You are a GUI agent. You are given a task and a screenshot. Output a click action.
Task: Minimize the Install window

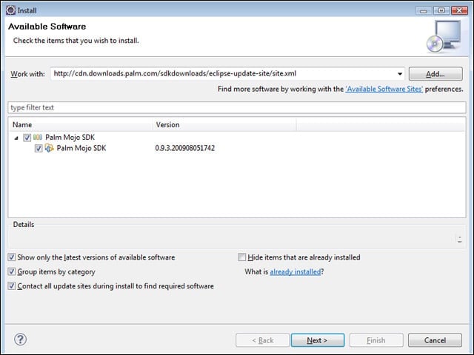click(x=423, y=11)
